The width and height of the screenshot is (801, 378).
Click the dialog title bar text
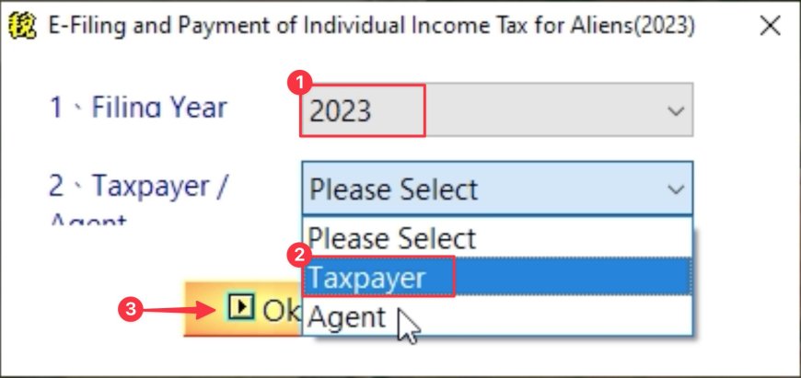point(371,26)
